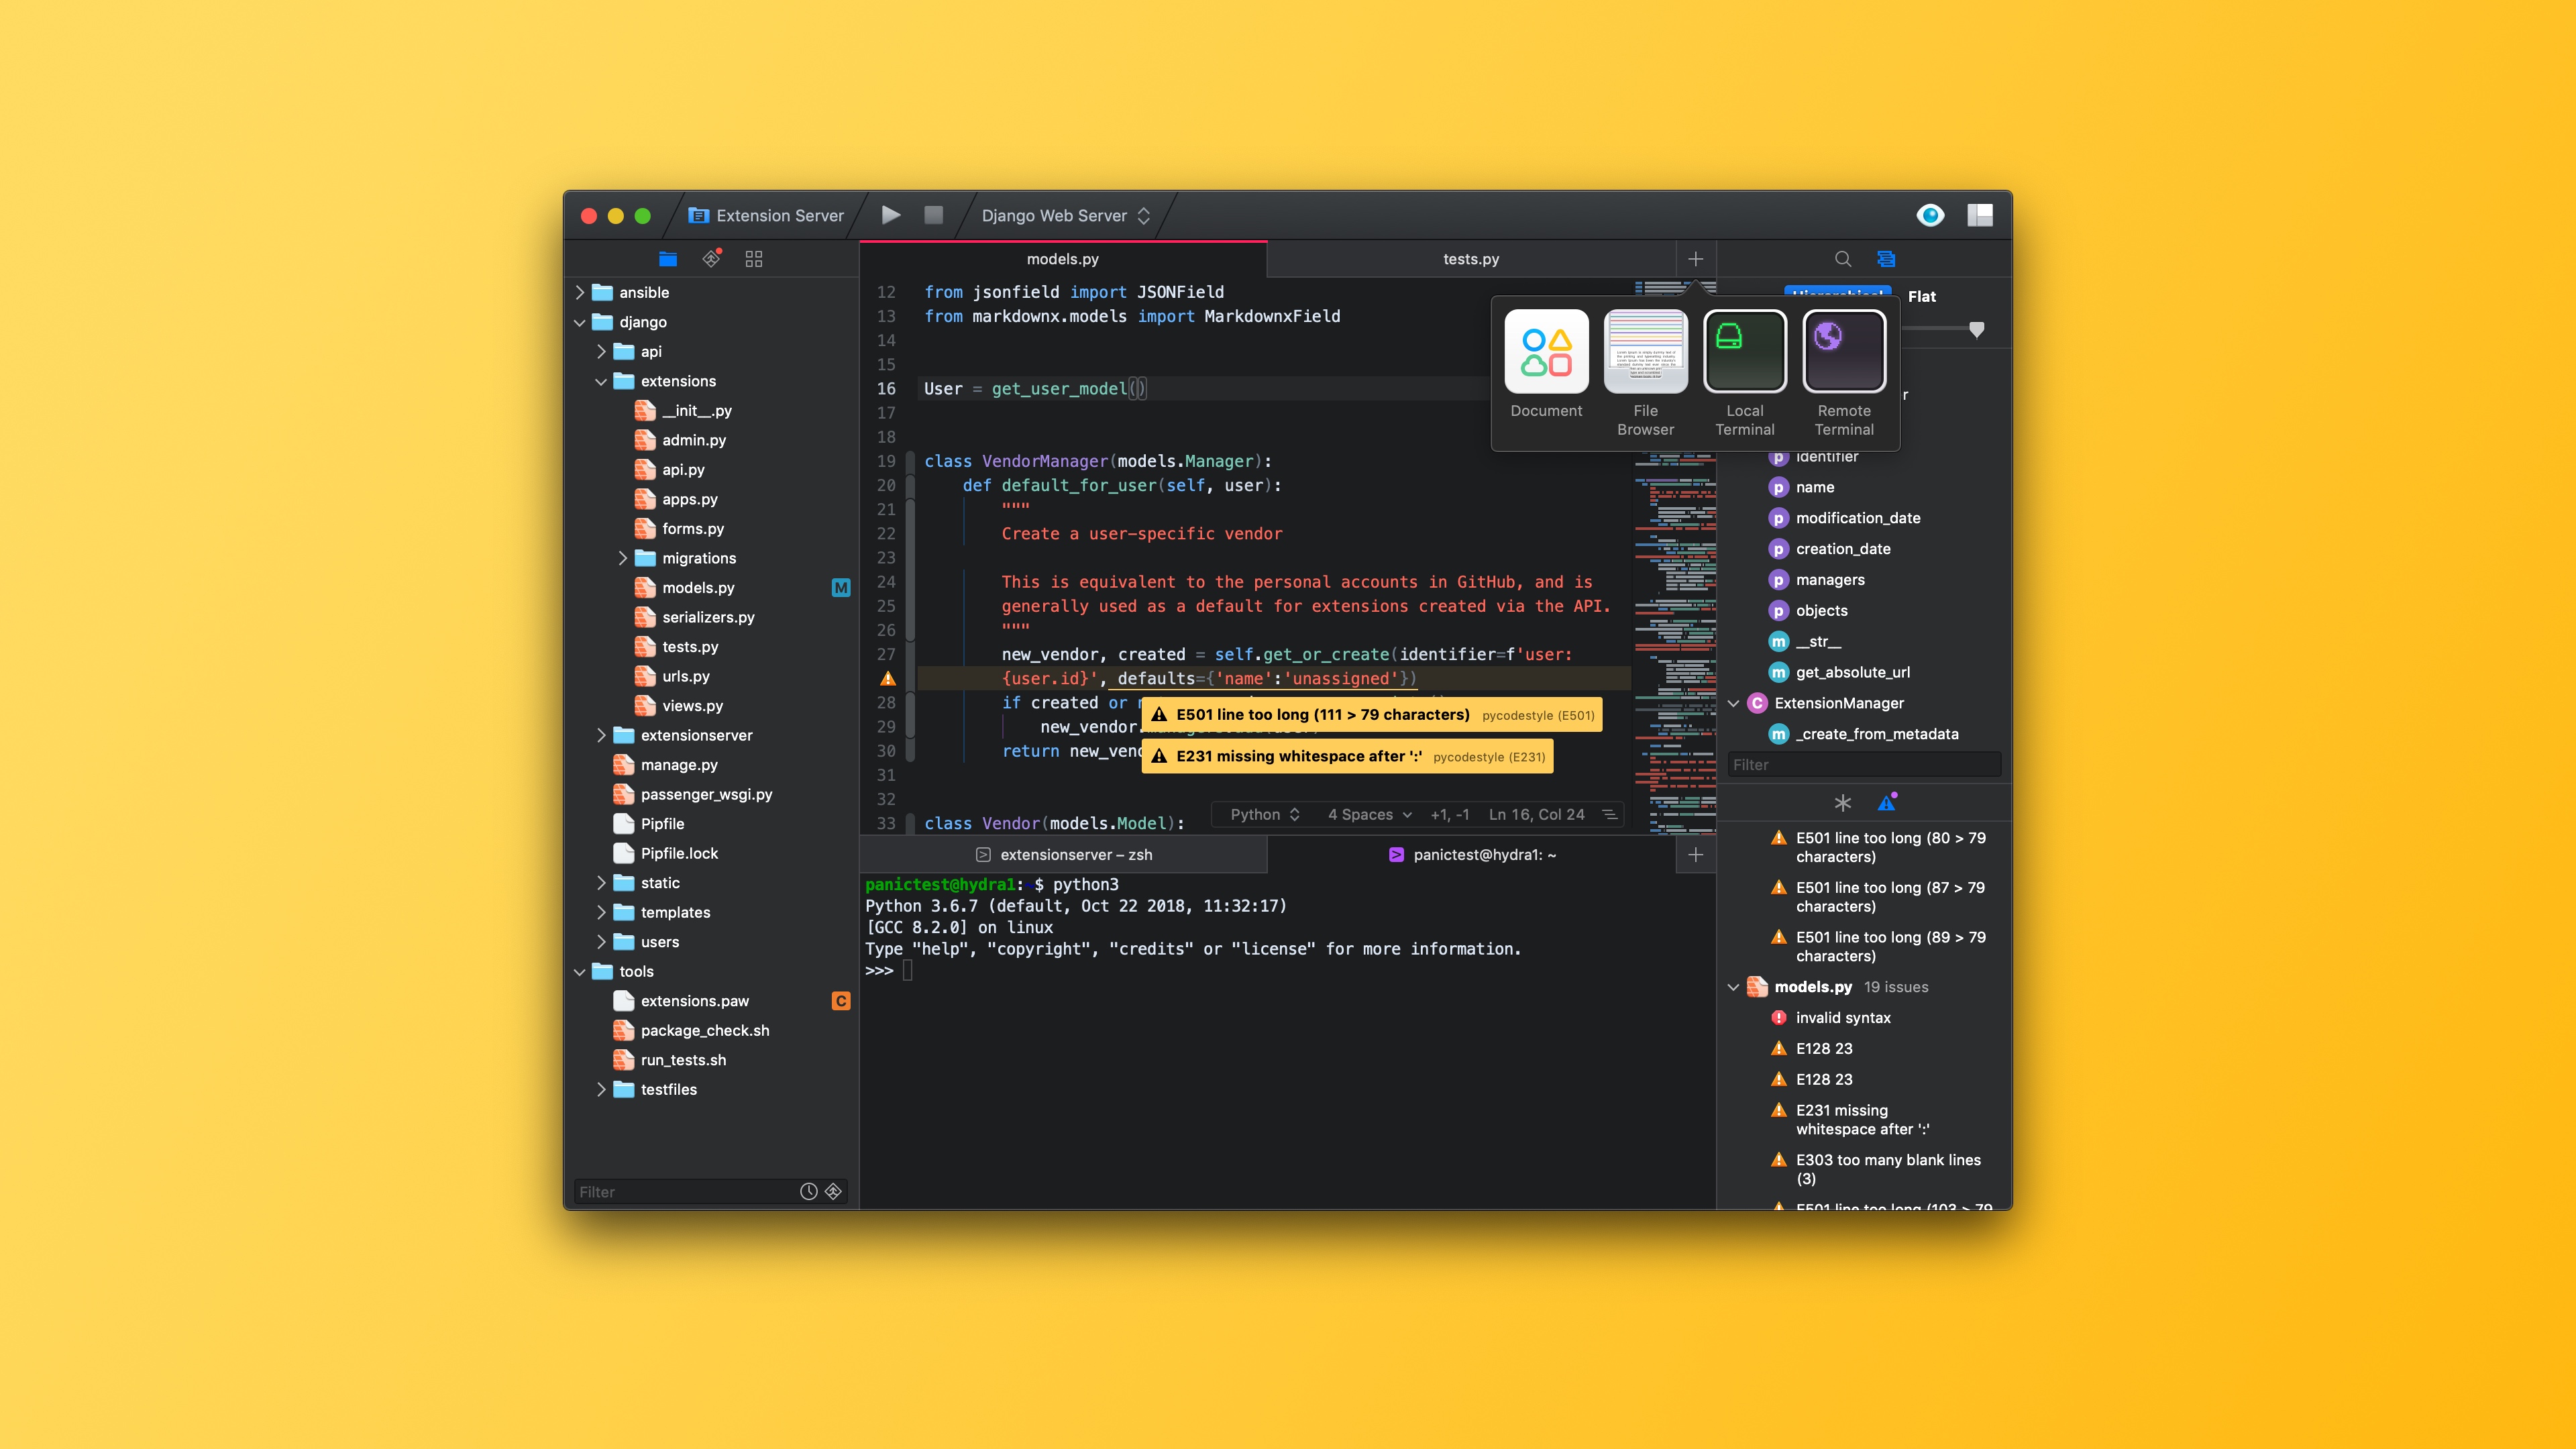Collapse the tools folder
2576x1449 pixels.
coord(580,971)
